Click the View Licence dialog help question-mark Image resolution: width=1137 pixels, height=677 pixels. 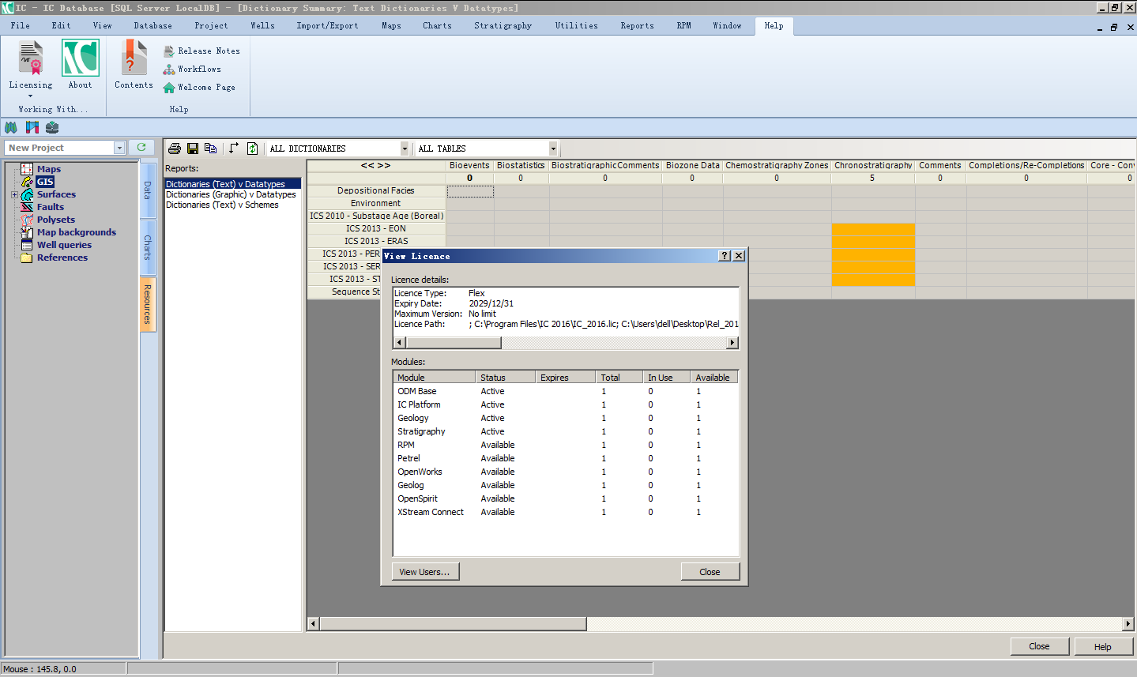[725, 255]
